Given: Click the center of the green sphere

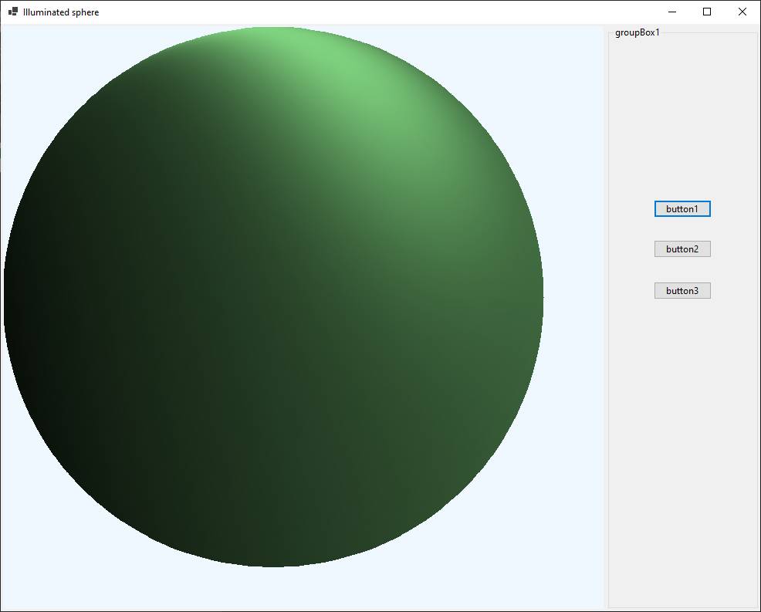Looking at the screenshot, I should pyautogui.click(x=273, y=297).
